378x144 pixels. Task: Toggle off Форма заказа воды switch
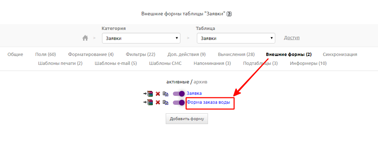coord(179,102)
